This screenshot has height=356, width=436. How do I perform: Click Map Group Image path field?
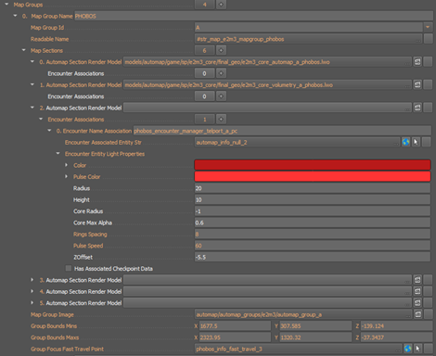point(303,314)
